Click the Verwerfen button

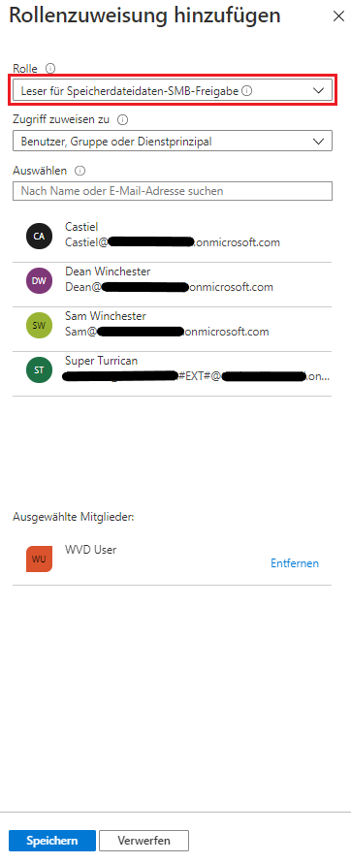144,841
